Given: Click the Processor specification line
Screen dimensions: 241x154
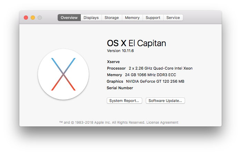Looking at the screenshot, I should click(150, 68).
